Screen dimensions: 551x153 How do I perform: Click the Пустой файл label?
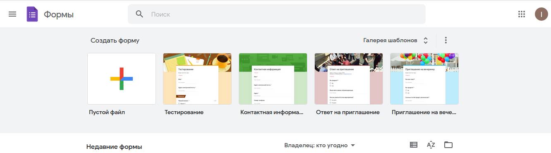click(107, 112)
